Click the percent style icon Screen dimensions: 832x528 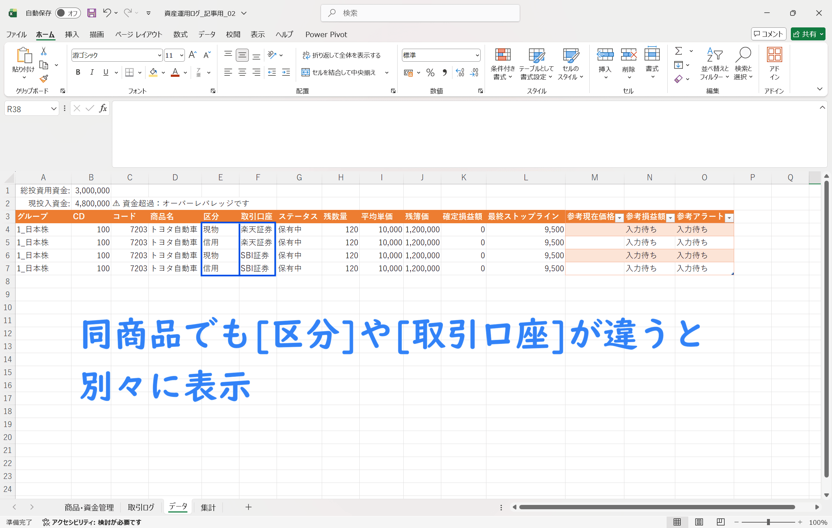[430, 72]
